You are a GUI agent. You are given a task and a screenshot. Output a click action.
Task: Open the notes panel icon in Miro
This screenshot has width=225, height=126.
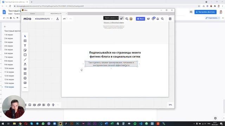click(x=170, y=19)
